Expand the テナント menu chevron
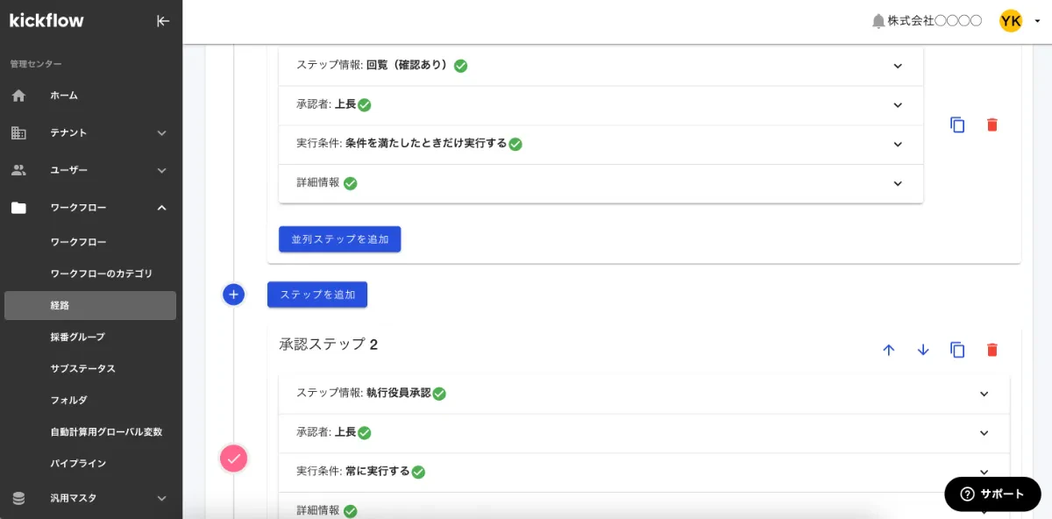Screen dimensions: 1052x519 [x=161, y=133]
